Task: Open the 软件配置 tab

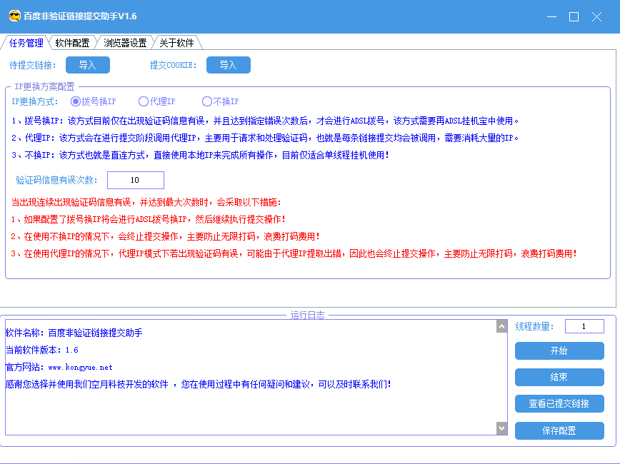Action: tap(72, 43)
